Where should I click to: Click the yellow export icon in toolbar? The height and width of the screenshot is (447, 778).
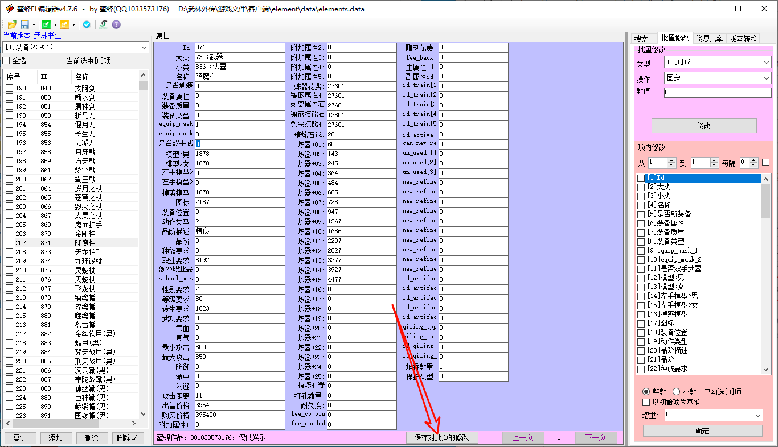pyautogui.click(x=64, y=24)
